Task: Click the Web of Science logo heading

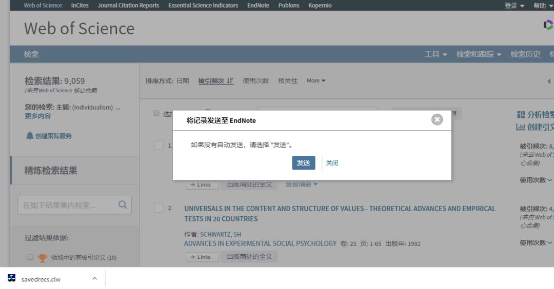Action: tap(79, 29)
